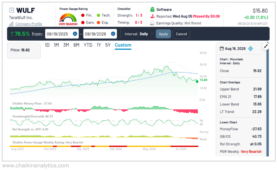Click the PGR Weekly Very Bearish value
The width and height of the screenshot is (277, 171).
[251, 152]
